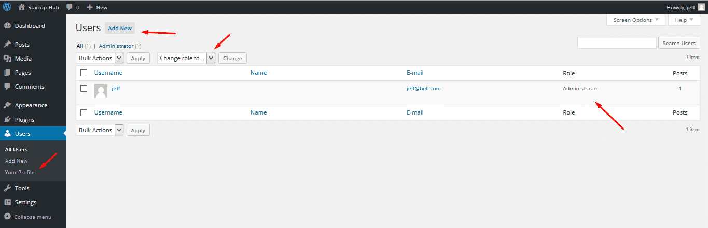Open the top Bulk Actions dropdown
The image size is (708, 228).
coord(100,58)
